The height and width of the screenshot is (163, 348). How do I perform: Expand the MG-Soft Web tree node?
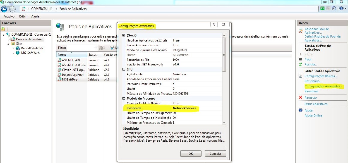point(13,53)
